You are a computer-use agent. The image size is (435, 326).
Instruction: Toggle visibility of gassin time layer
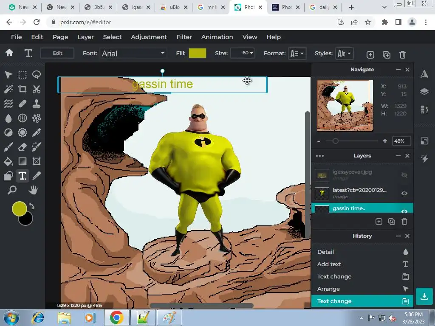click(x=404, y=211)
